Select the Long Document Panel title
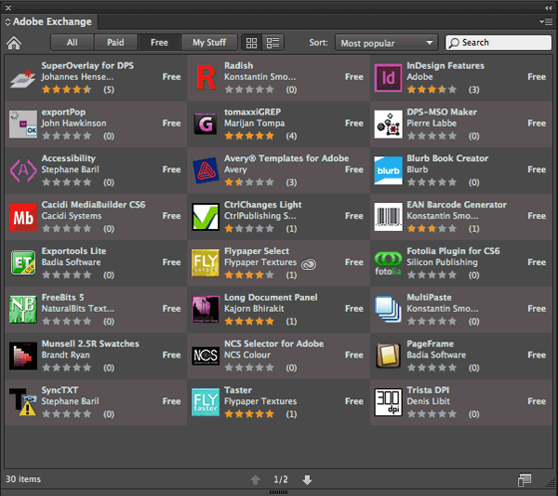 pos(271,297)
